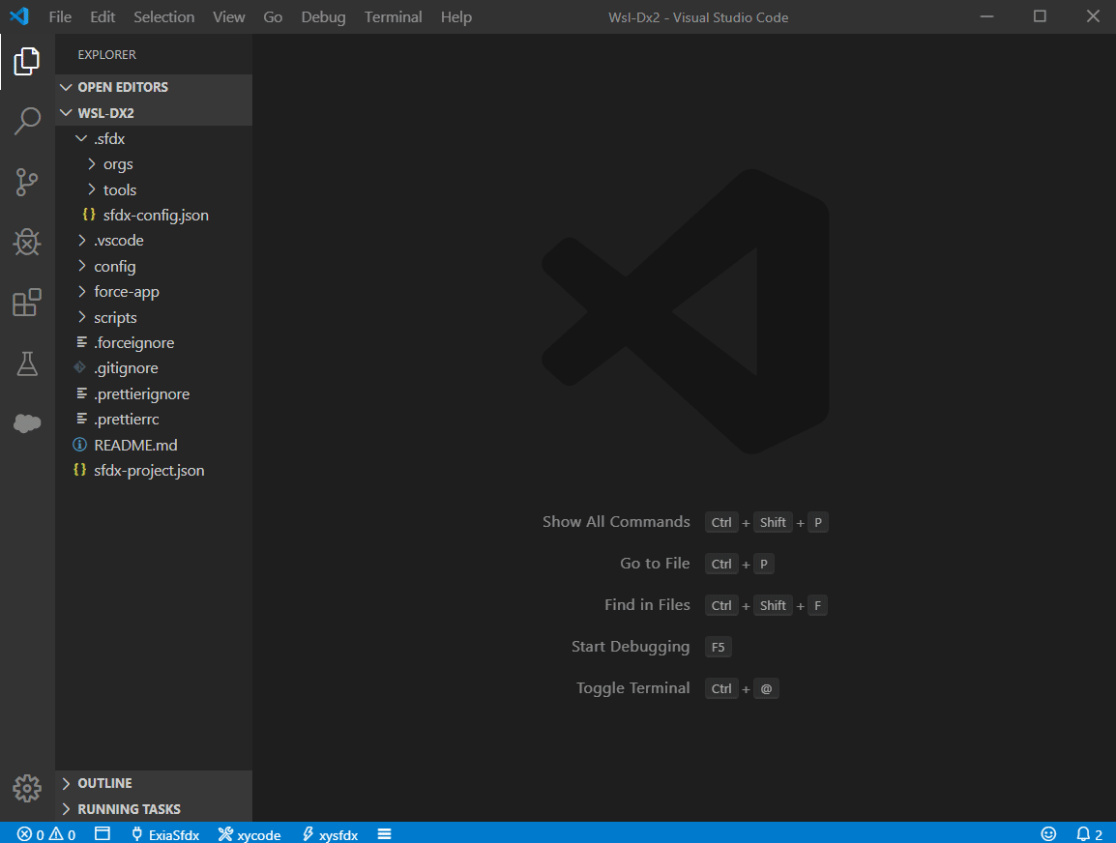Expand the config folder

[x=154, y=266]
